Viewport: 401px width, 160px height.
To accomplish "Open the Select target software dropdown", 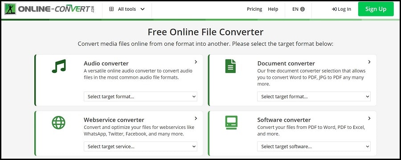I will click(314, 147).
